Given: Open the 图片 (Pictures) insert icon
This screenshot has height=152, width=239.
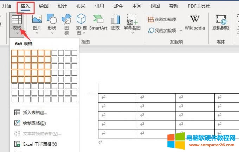Looking at the screenshot, I should 37,20.
